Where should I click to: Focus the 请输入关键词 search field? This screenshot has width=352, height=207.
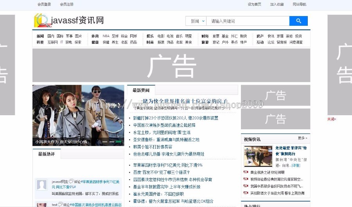click(x=248, y=21)
